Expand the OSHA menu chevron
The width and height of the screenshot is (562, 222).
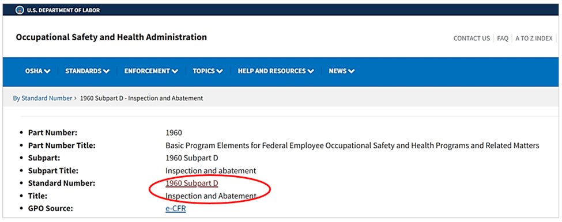point(47,71)
